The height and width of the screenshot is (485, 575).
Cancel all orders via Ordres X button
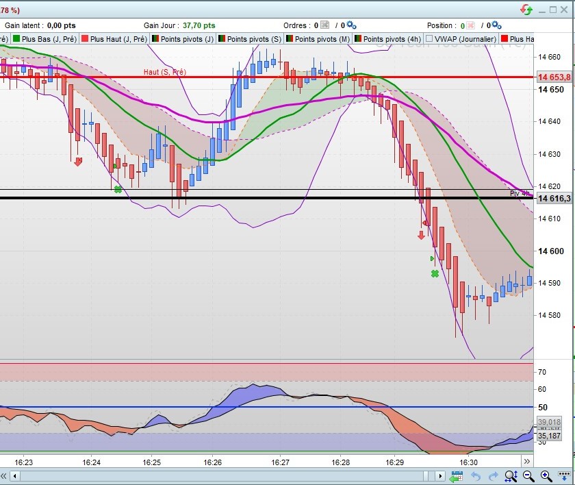click(325, 25)
